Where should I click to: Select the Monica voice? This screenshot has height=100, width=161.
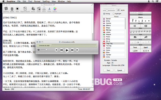click(114, 30)
